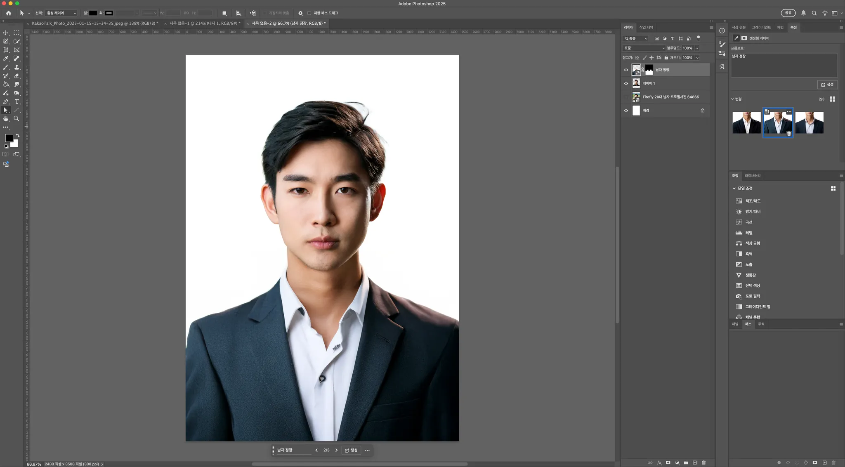Select the Type tool
The width and height of the screenshot is (845, 467).
pyautogui.click(x=17, y=101)
